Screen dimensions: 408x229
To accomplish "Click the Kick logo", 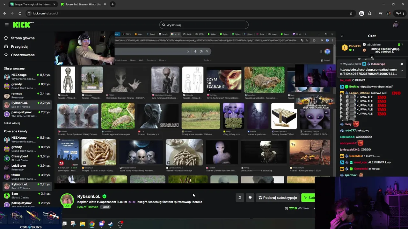I will pos(23,25).
